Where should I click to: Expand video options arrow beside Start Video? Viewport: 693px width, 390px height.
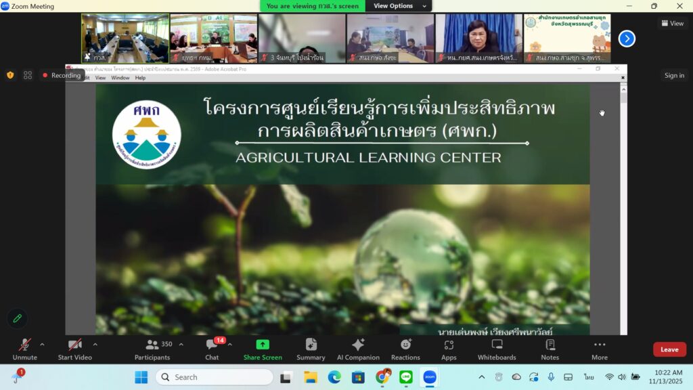(x=95, y=344)
